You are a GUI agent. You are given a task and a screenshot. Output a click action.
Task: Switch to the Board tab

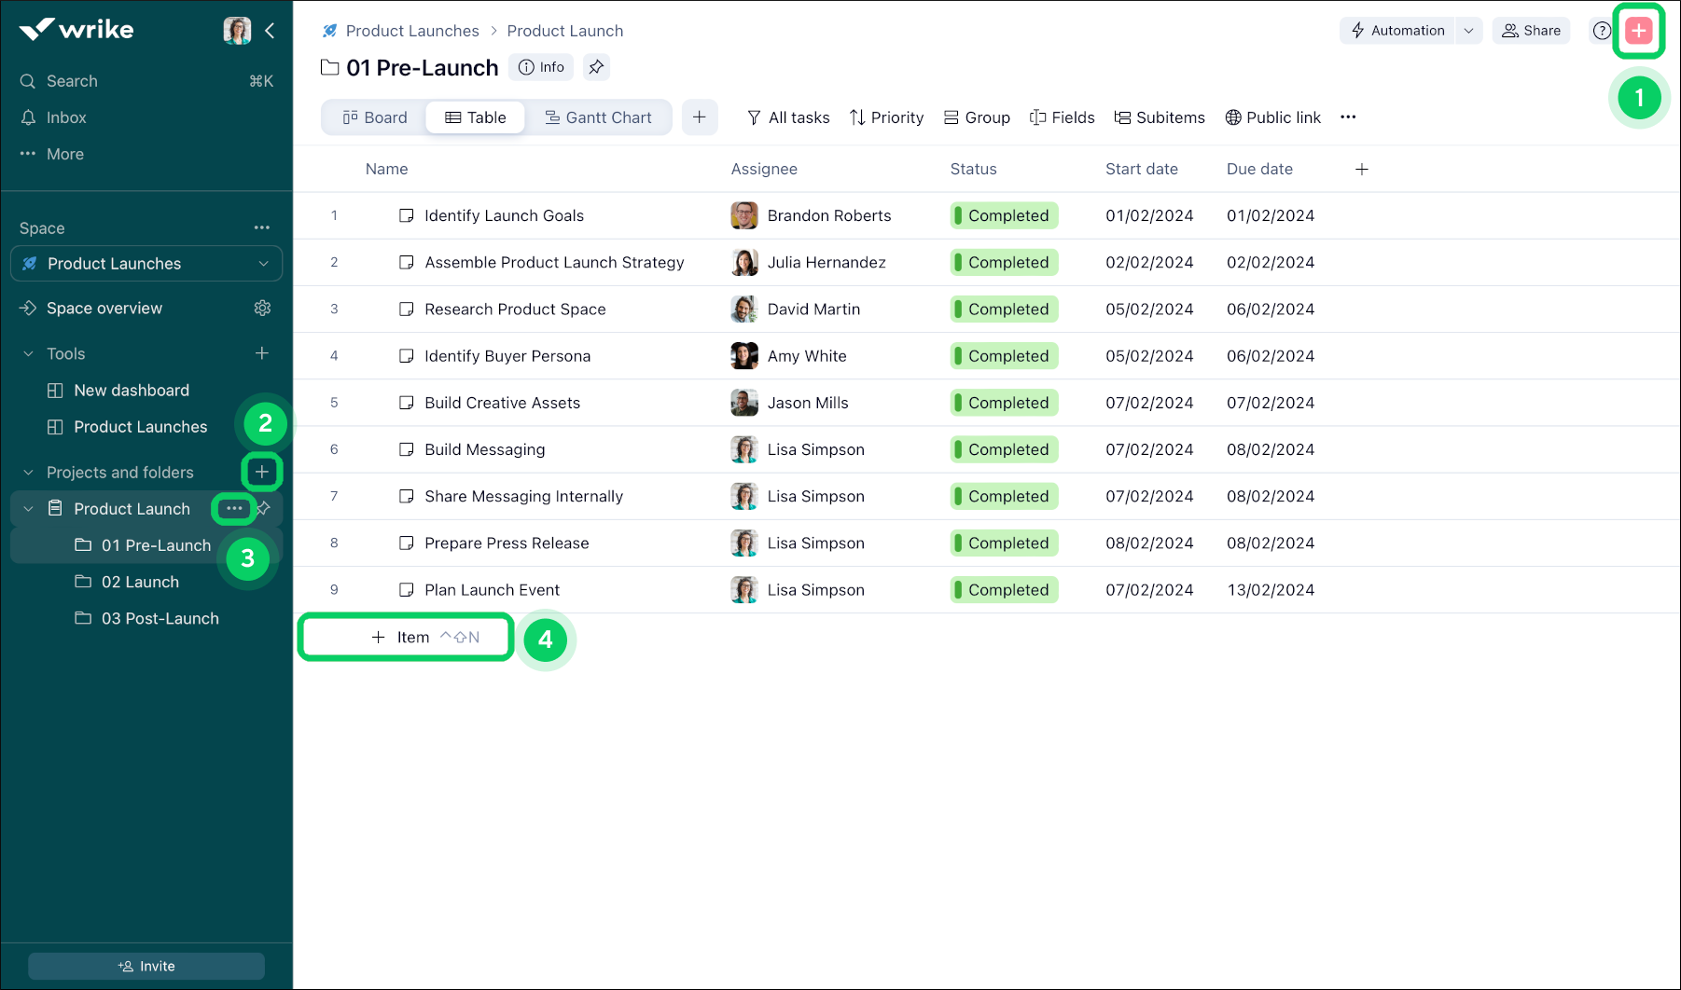point(374,117)
